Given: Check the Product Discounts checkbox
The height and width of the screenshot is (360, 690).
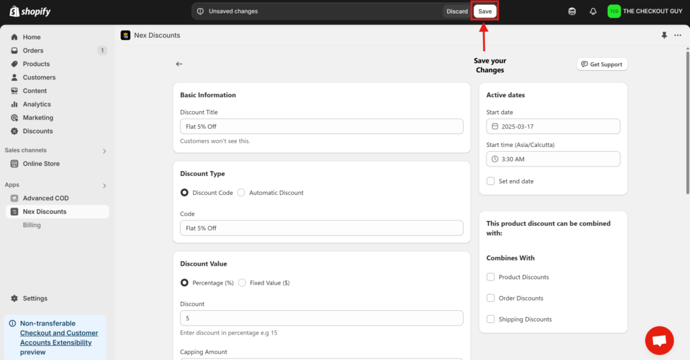Looking at the screenshot, I should (x=491, y=277).
